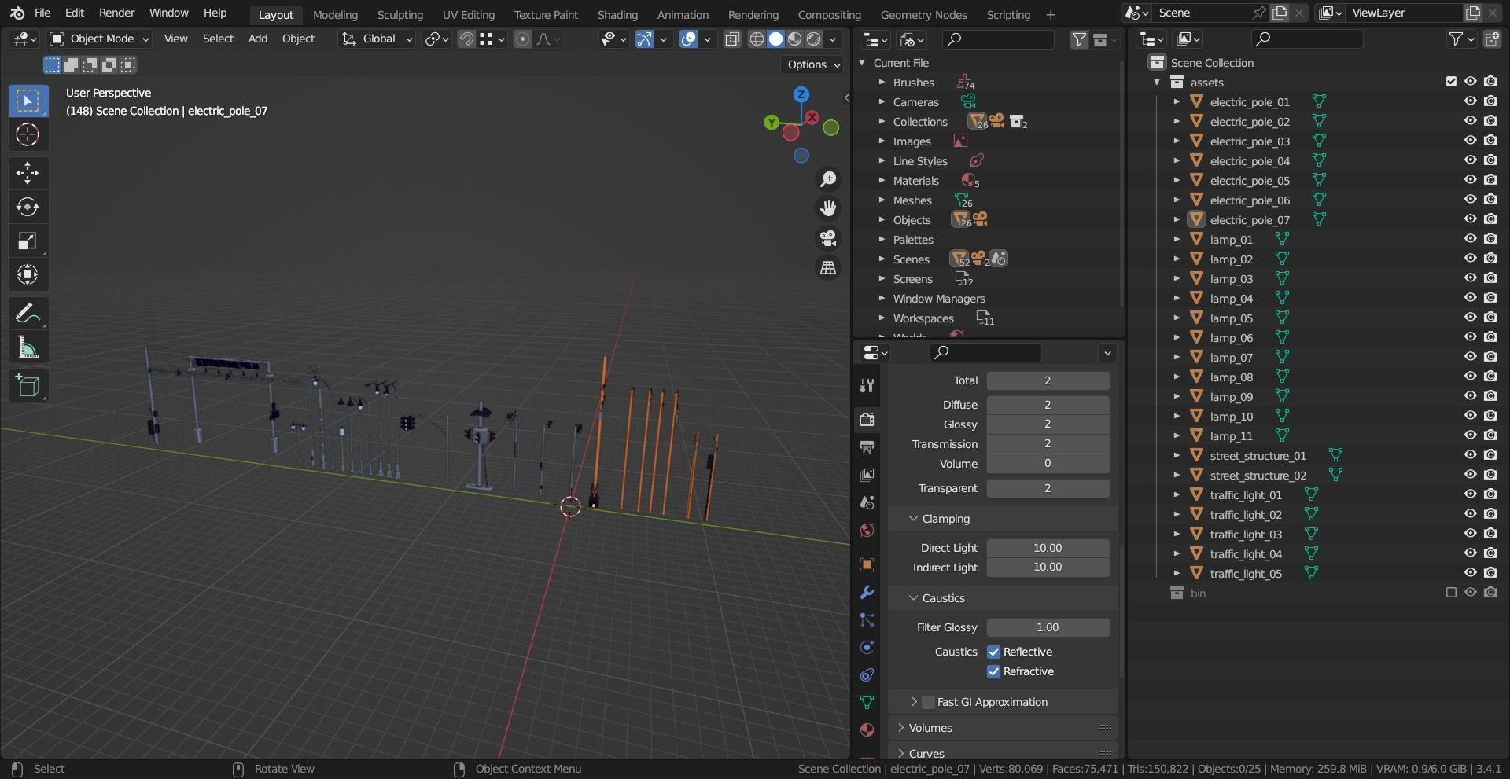This screenshot has height=779, width=1510.
Task: Select the Add Cube tool
Action: [28, 386]
